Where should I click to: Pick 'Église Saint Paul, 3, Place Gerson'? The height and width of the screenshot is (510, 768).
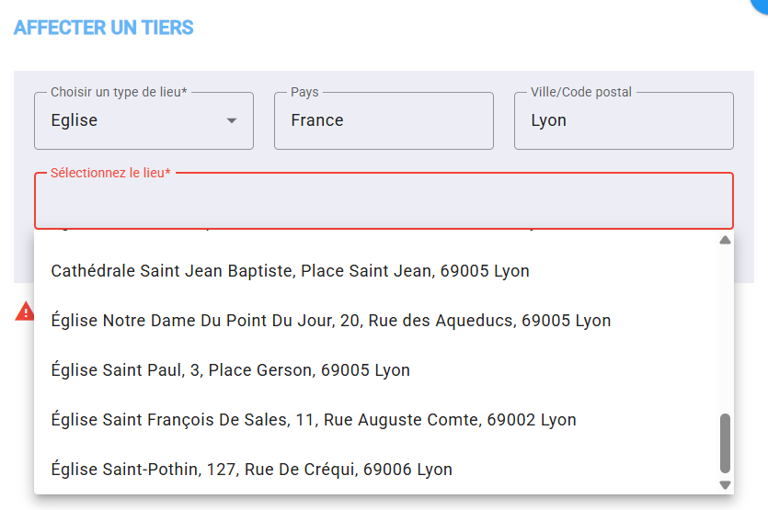point(230,370)
